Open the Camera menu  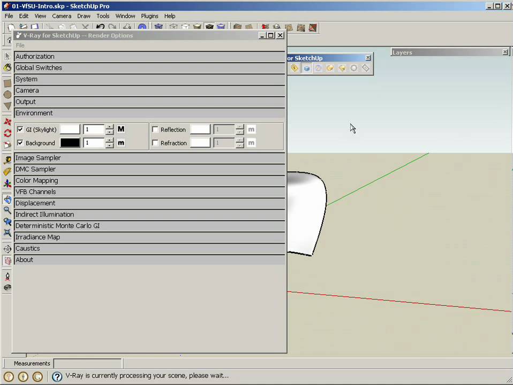coord(62,16)
